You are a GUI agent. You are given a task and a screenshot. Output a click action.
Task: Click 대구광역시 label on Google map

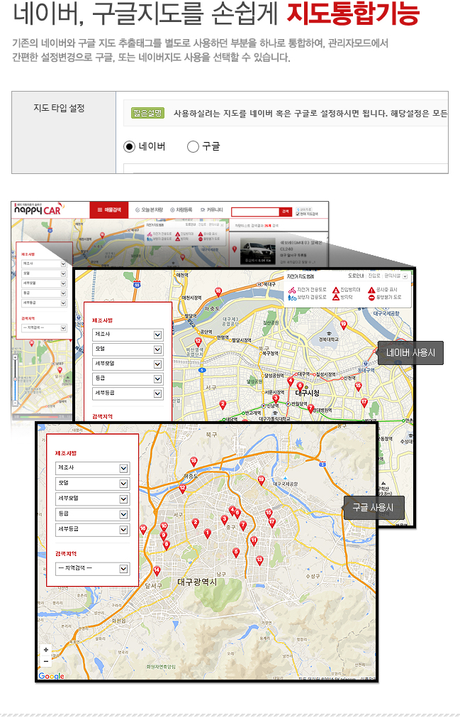click(x=197, y=582)
